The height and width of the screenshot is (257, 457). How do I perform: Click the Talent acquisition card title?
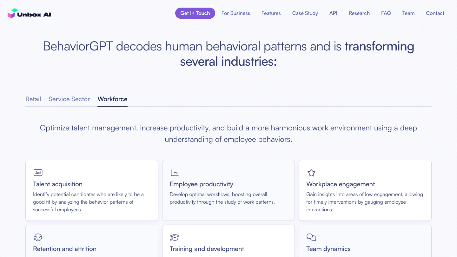pyautogui.click(x=58, y=184)
